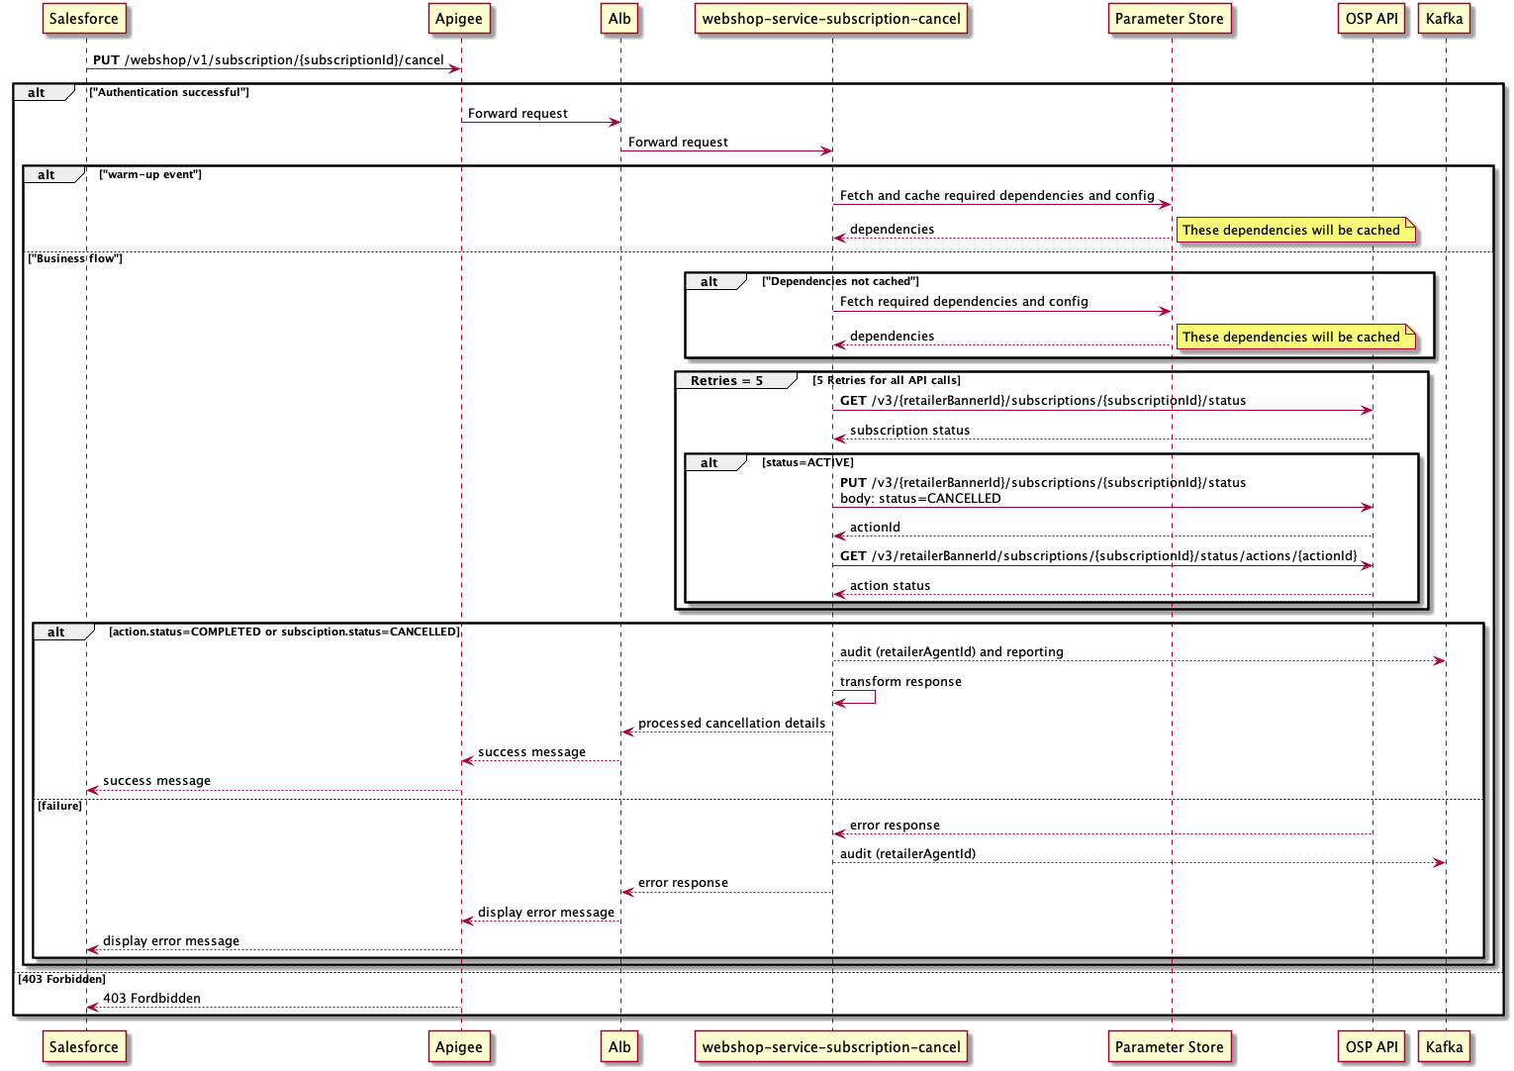This screenshot has width=1514, height=1071.
Task: Click the "warm-up event" guard label
Action: point(150,174)
